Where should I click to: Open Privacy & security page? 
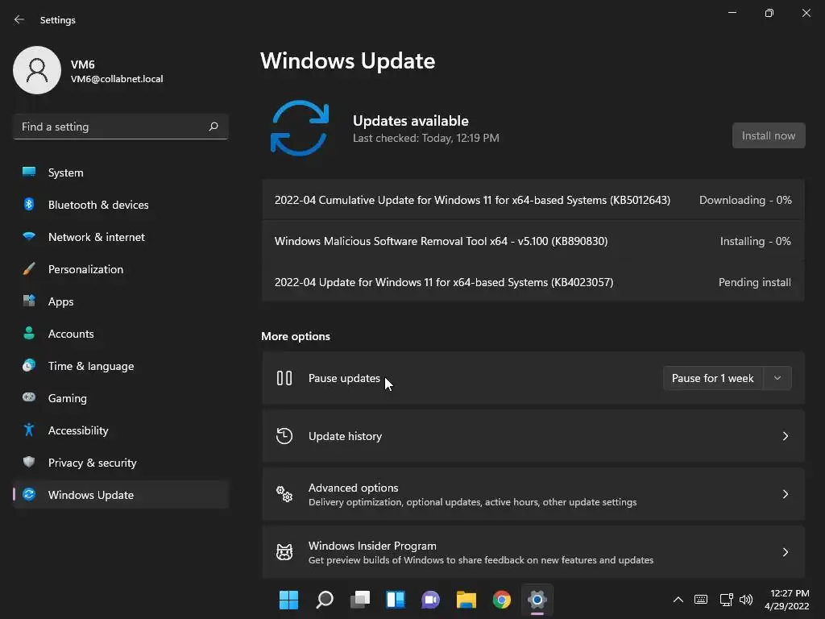point(121,463)
